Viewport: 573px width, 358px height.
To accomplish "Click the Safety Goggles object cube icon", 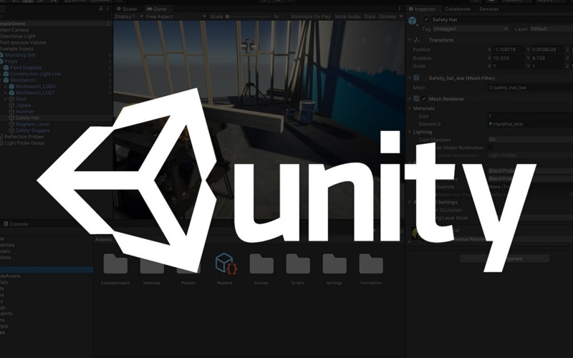I will pyautogui.click(x=11, y=130).
